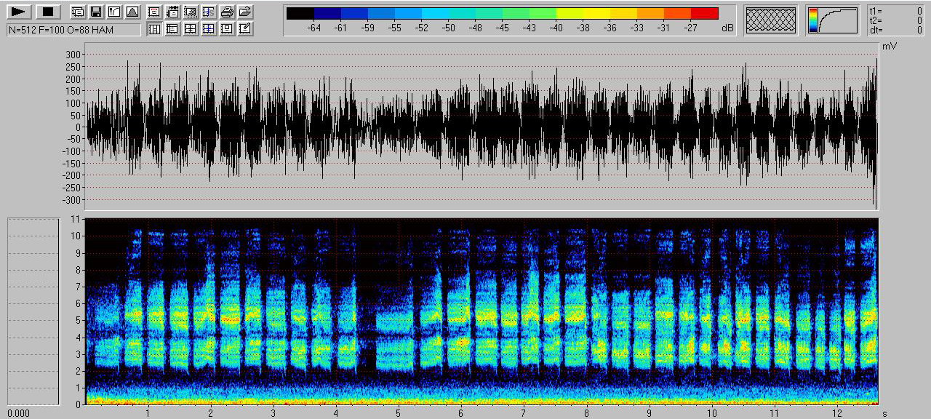Click the floppy disk save icon
931x419 pixels.
click(x=96, y=12)
